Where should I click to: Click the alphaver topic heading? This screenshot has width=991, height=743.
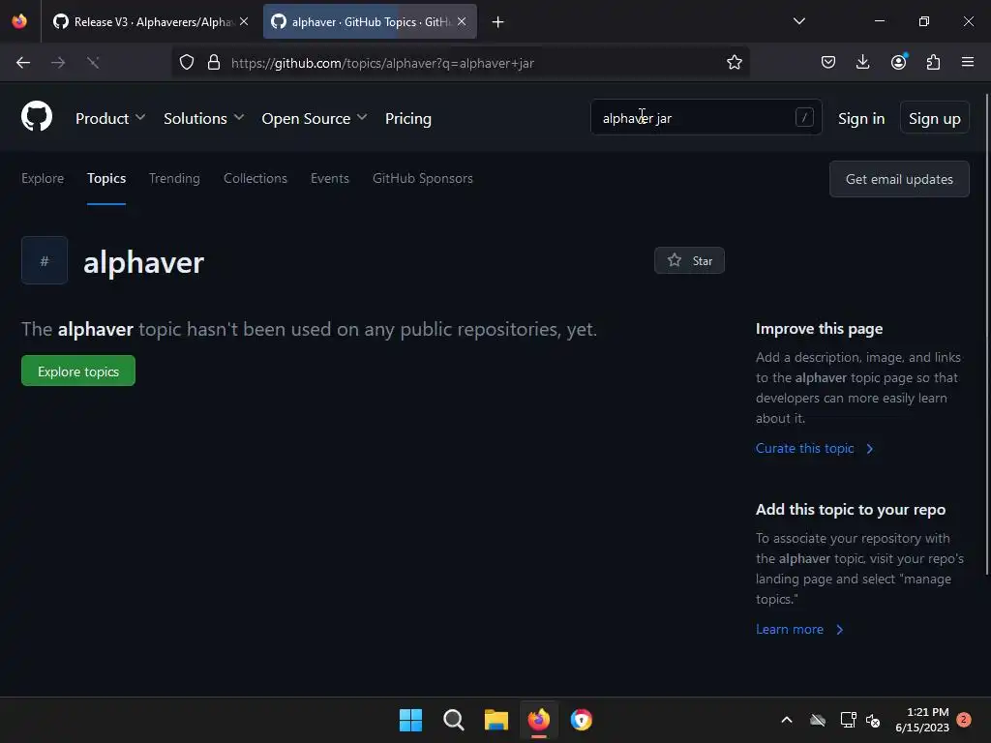143,261
